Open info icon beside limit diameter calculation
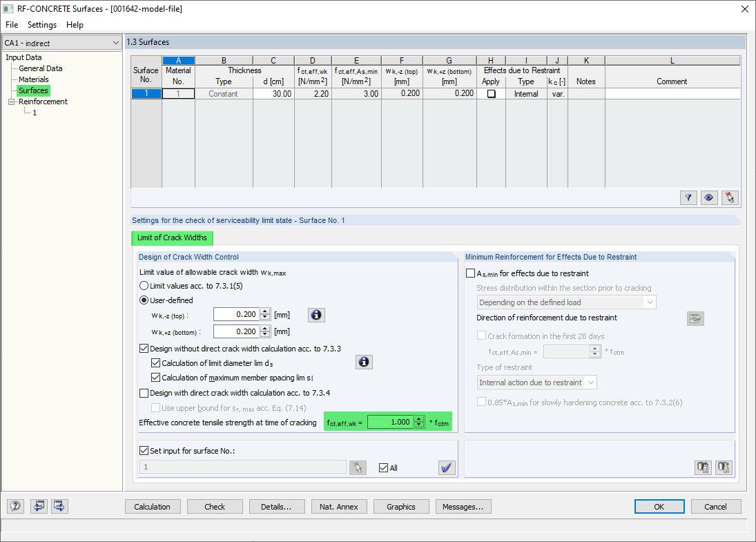 (x=364, y=362)
